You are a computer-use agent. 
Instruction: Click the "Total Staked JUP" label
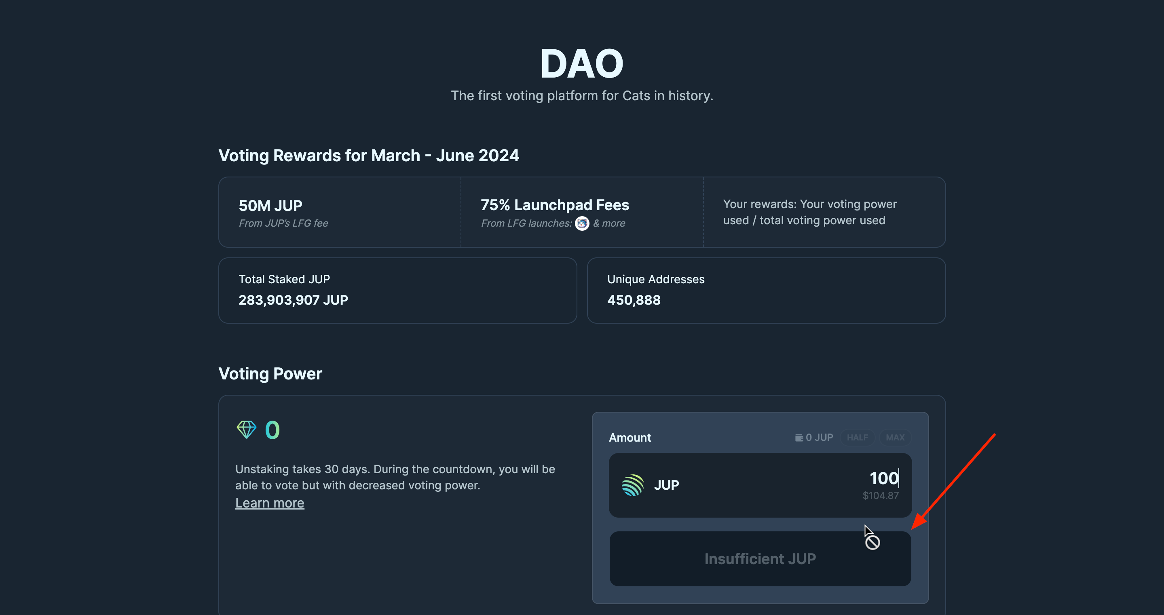(284, 279)
